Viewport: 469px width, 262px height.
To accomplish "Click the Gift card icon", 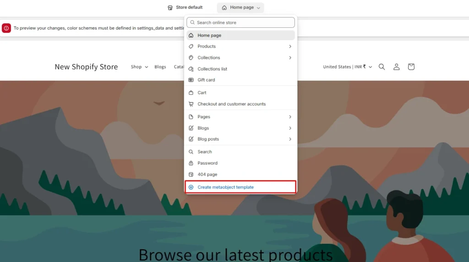I will [191, 80].
